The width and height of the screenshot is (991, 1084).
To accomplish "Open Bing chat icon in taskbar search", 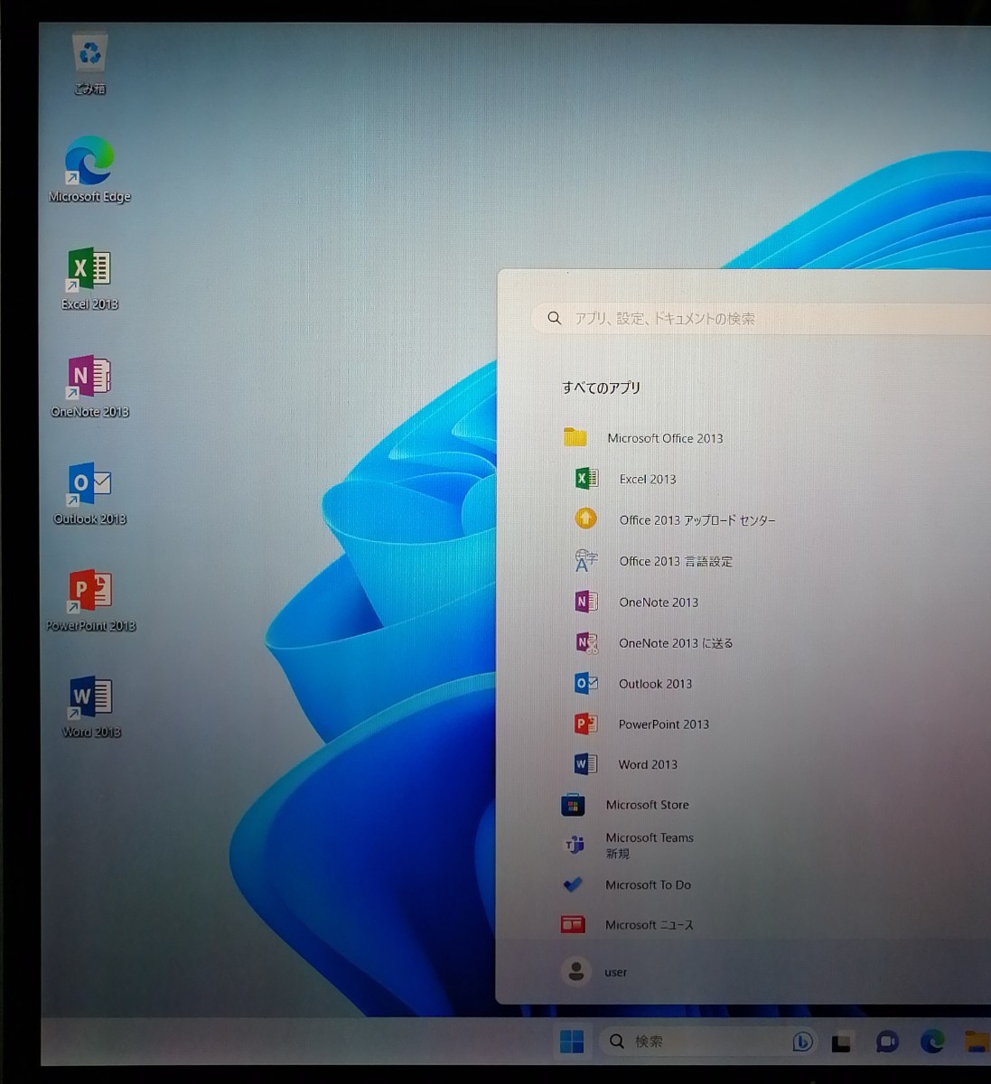I will pyautogui.click(x=802, y=1042).
